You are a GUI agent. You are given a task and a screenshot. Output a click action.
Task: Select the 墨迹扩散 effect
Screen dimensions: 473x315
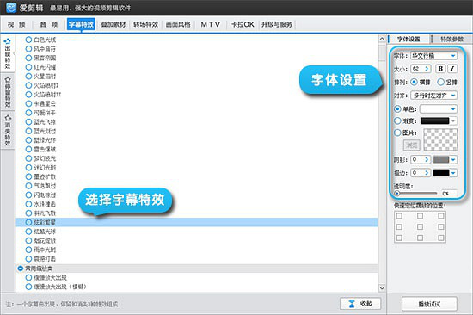coord(40,176)
